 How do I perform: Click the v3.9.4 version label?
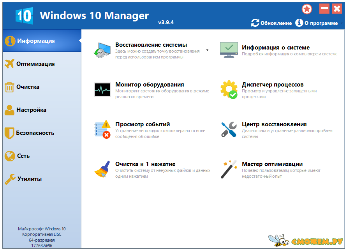(166, 22)
